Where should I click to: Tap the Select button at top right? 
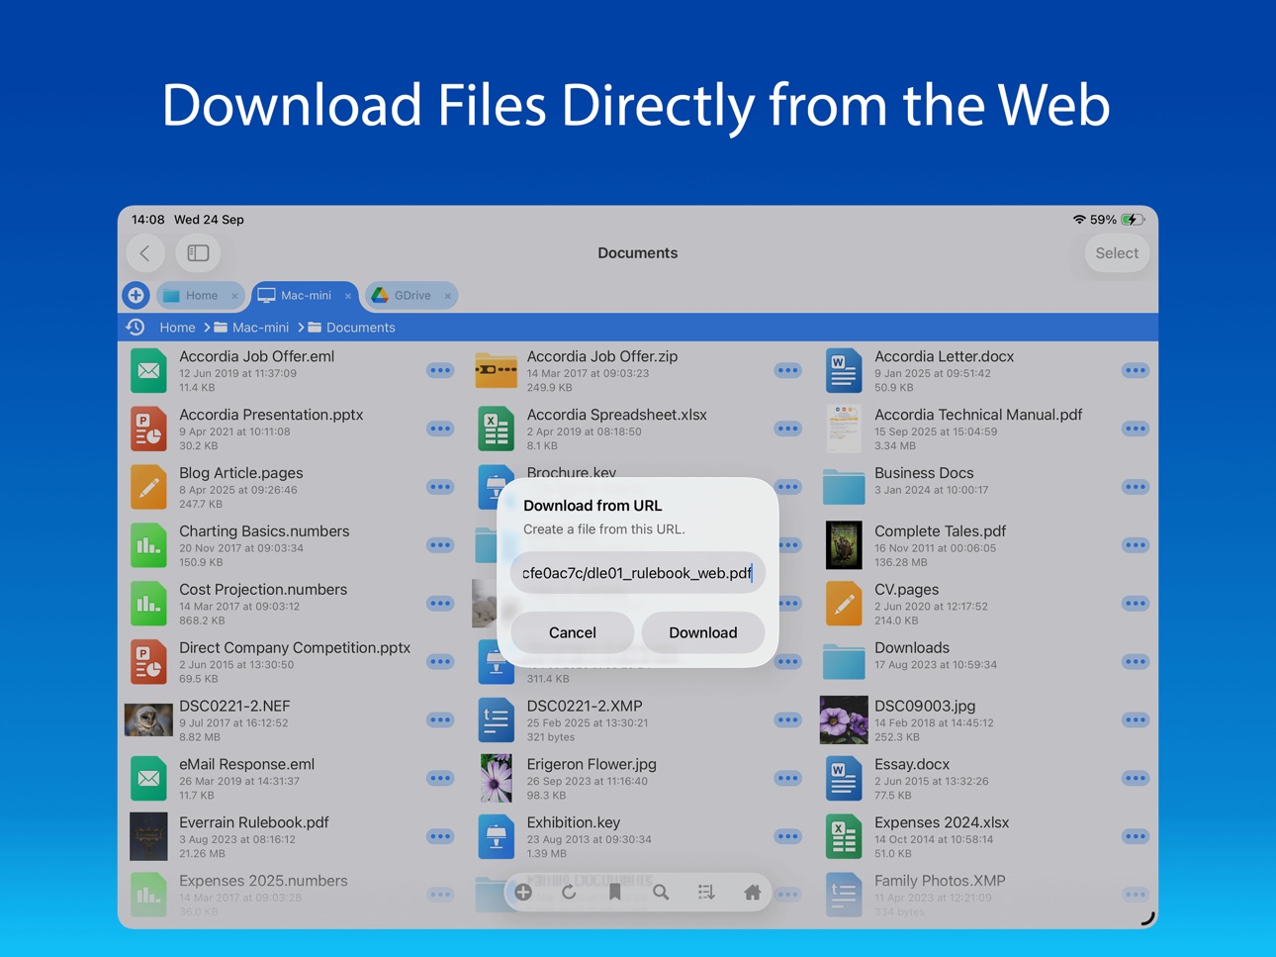1117,253
